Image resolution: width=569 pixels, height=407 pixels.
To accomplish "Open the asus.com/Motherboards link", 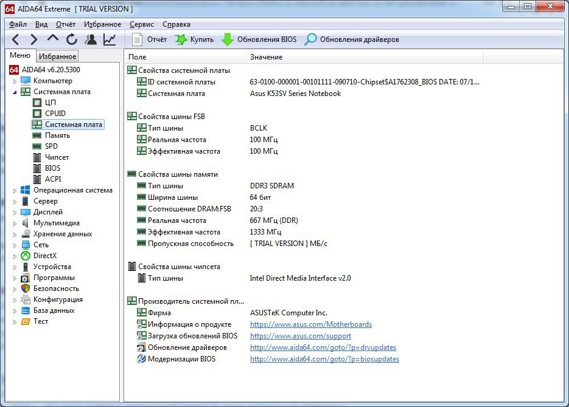I will 311,324.
